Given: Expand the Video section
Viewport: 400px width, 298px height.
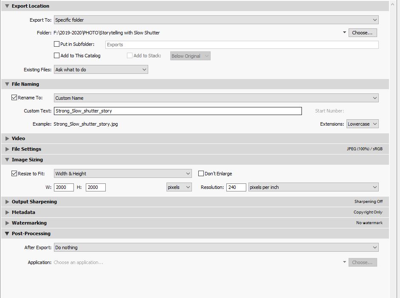Looking at the screenshot, I should click(7, 138).
